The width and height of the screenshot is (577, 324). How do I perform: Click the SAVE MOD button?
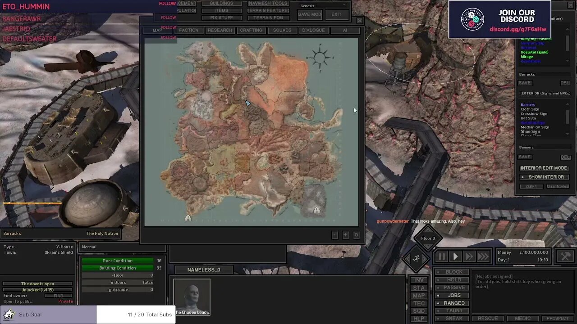pos(310,14)
